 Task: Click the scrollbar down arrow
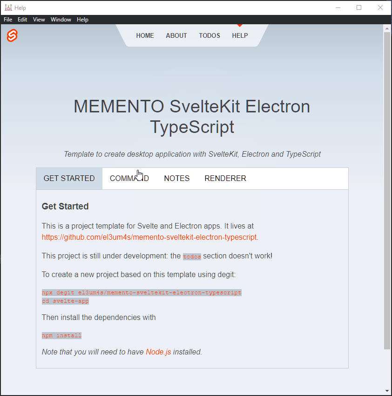(x=387, y=390)
